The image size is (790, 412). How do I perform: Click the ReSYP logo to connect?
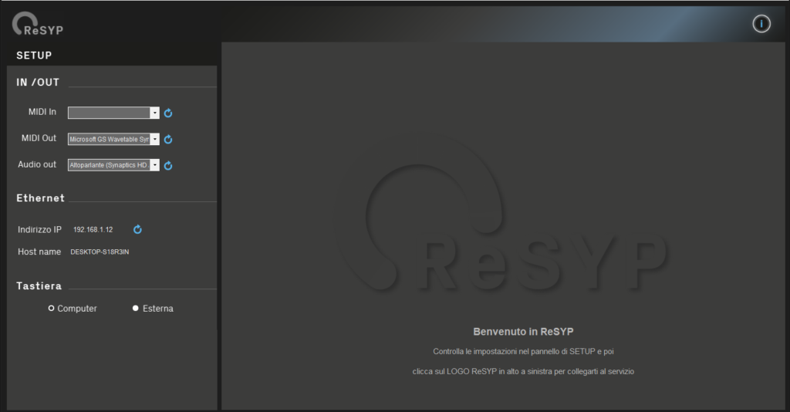click(38, 24)
